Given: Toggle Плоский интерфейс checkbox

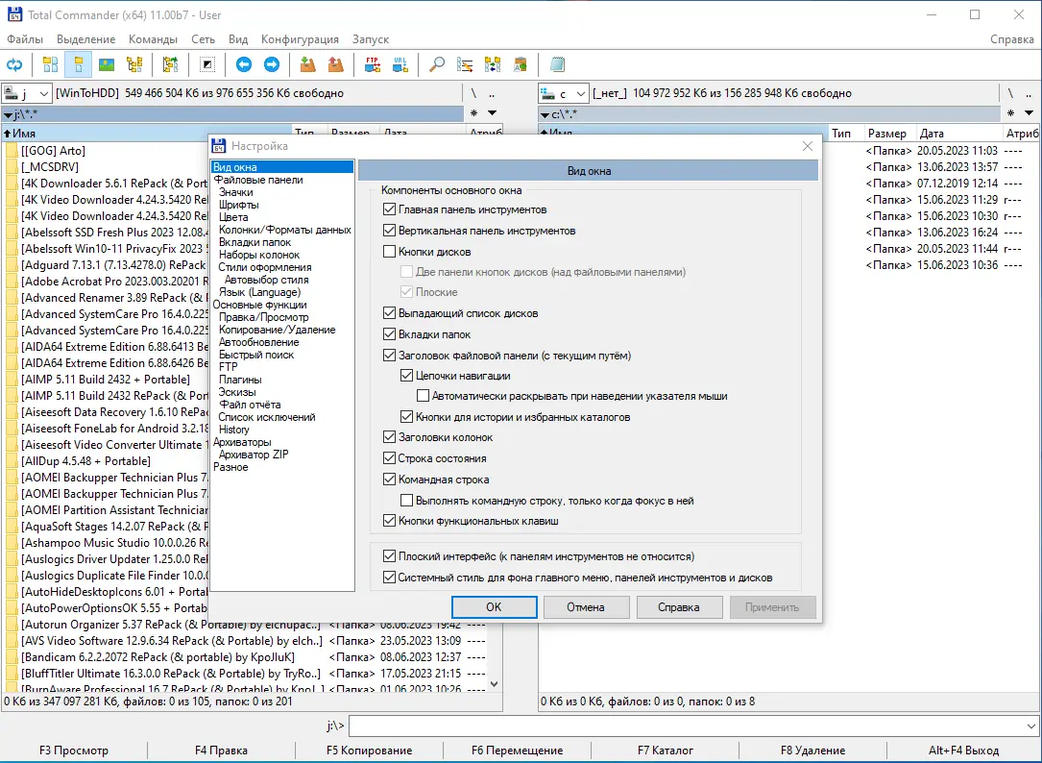Looking at the screenshot, I should click(x=389, y=556).
